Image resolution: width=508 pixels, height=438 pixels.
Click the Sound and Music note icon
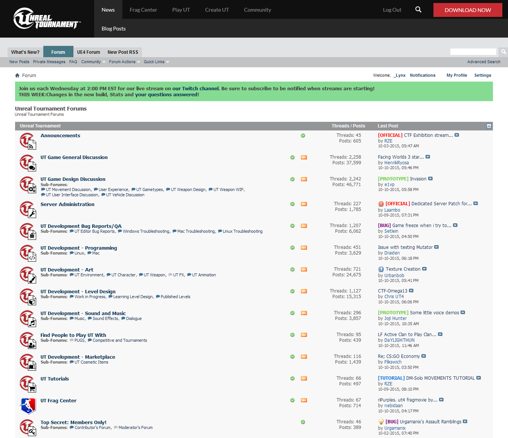click(x=28, y=319)
